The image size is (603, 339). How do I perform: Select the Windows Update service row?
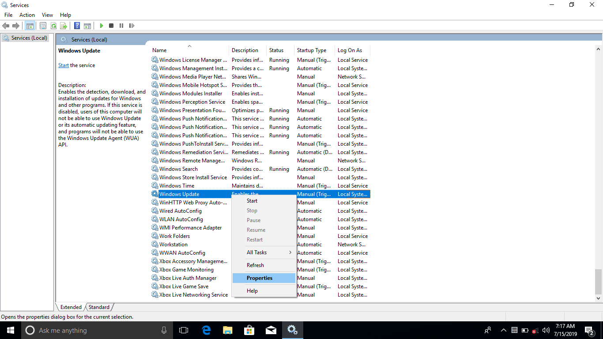260,194
